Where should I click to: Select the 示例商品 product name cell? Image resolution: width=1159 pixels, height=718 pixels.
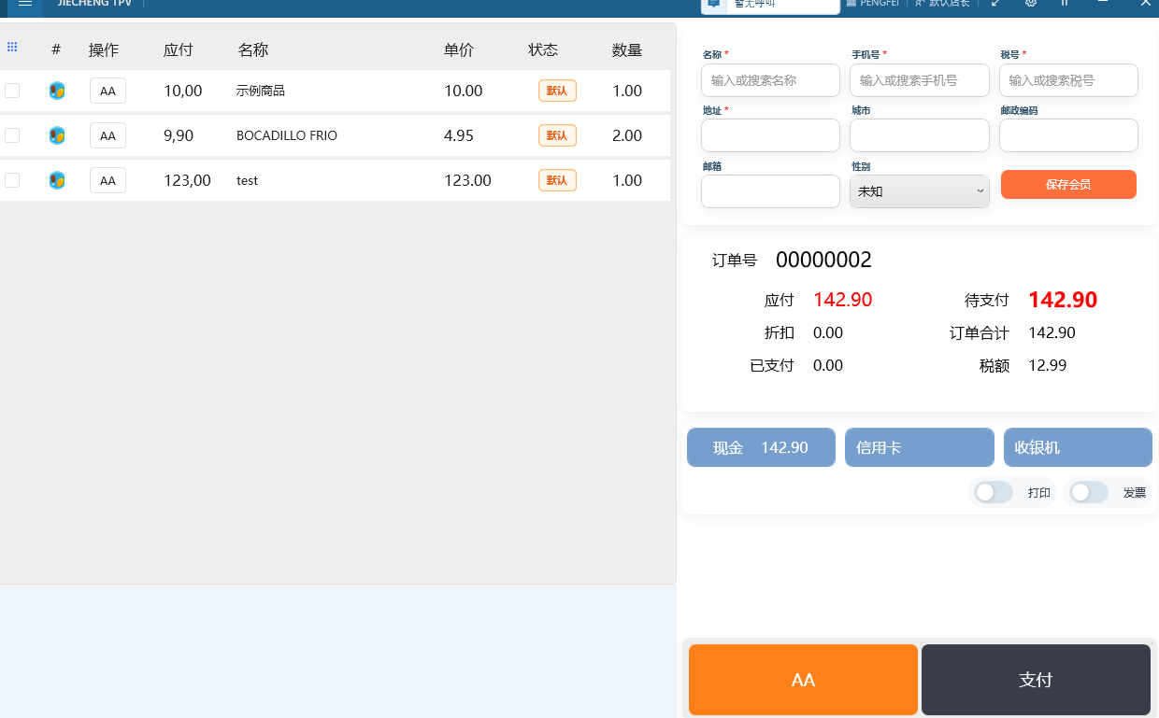261,91
